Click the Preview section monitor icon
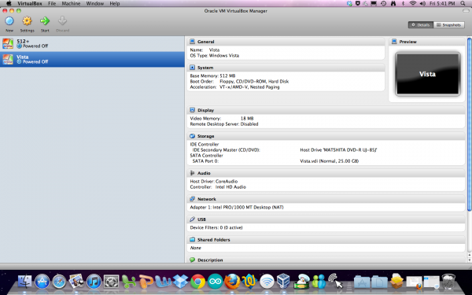The width and height of the screenshot is (472, 295). [394, 42]
